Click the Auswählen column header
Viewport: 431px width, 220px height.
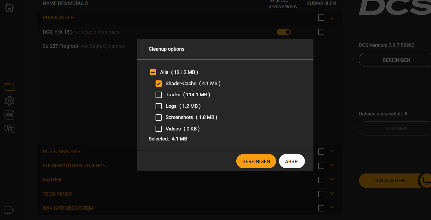[321, 4]
